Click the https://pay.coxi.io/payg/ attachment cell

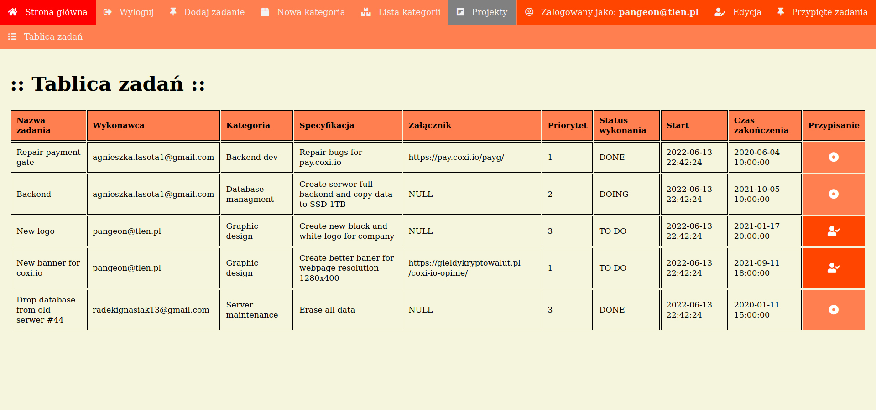pos(472,157)
